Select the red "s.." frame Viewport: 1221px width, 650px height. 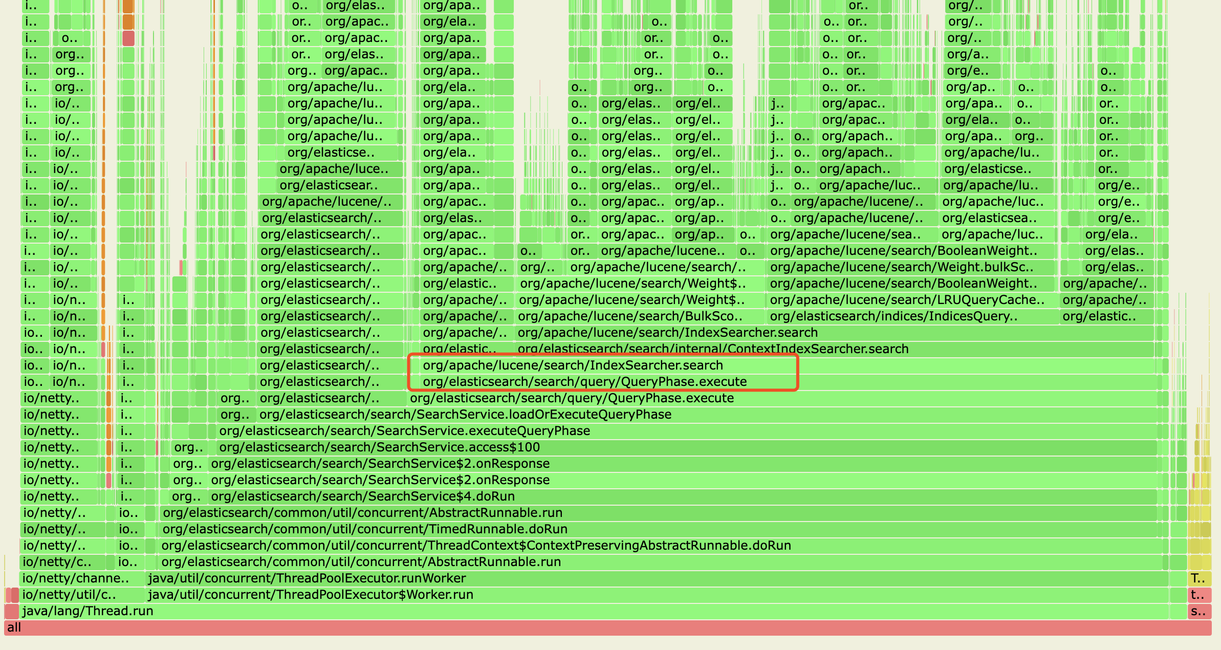(1199, 611)
